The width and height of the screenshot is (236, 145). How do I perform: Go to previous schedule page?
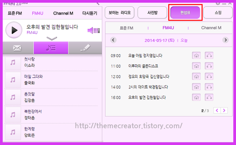pyautogui.click(x=217, y=111)
